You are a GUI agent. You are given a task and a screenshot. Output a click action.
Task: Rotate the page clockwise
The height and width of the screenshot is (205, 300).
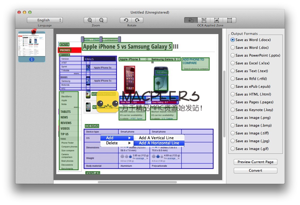coord(137,20)
